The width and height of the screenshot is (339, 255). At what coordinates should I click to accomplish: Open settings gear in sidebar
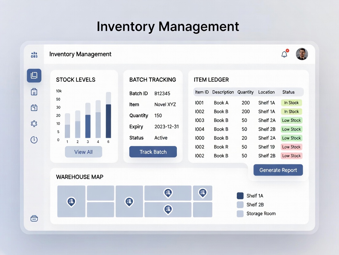(34, 124)
